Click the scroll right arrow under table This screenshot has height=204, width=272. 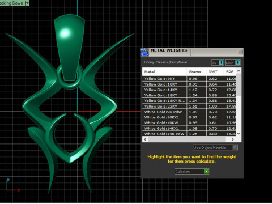pyautogui.click(x=233, y=139)
